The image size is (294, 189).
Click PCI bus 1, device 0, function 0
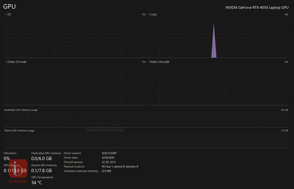[120, 167]
